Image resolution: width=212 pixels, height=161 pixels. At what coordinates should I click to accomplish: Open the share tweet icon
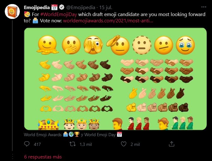[172, 144]
